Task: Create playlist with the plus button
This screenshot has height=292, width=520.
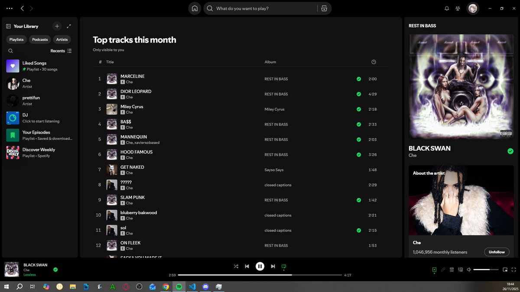Action: click(x=57, y=26)
